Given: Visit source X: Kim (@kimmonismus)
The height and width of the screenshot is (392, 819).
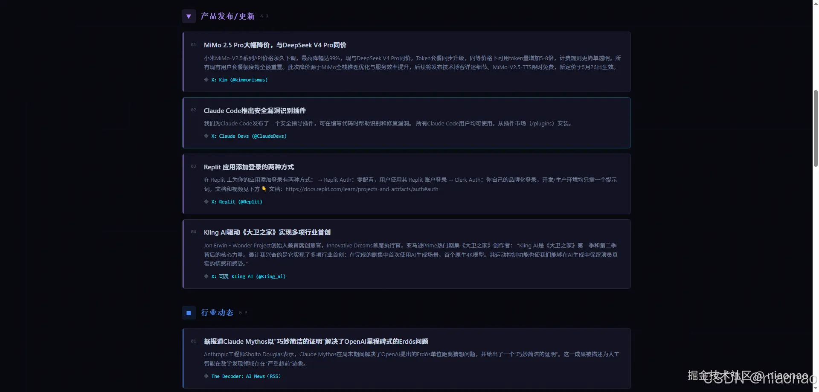Looking at the screenshot, I should 239,80.
